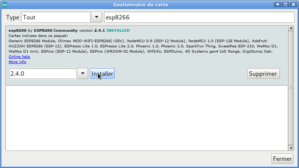The height and width of the screenshot is (168, 299).
Task: Focus the esp8266 search field
Action: click(x=199, y=17)
